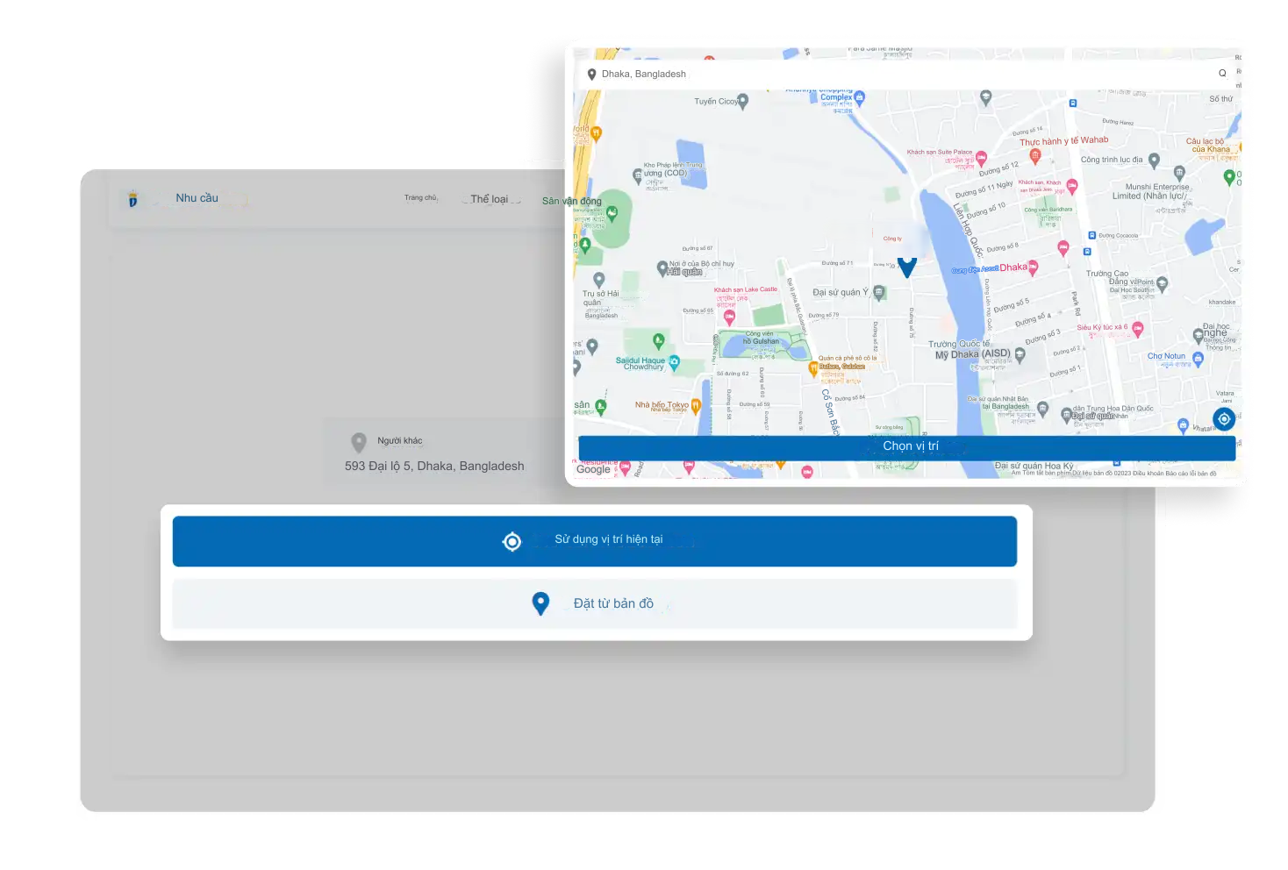Click the 'Nhu cầu' brand title

pyautogui.click(x=197, y=198)
